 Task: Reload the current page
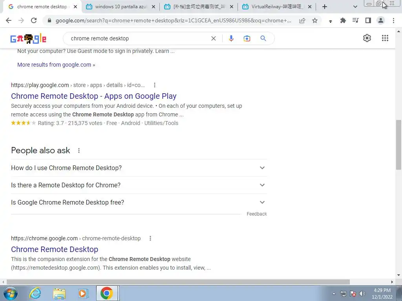(34, 20)
